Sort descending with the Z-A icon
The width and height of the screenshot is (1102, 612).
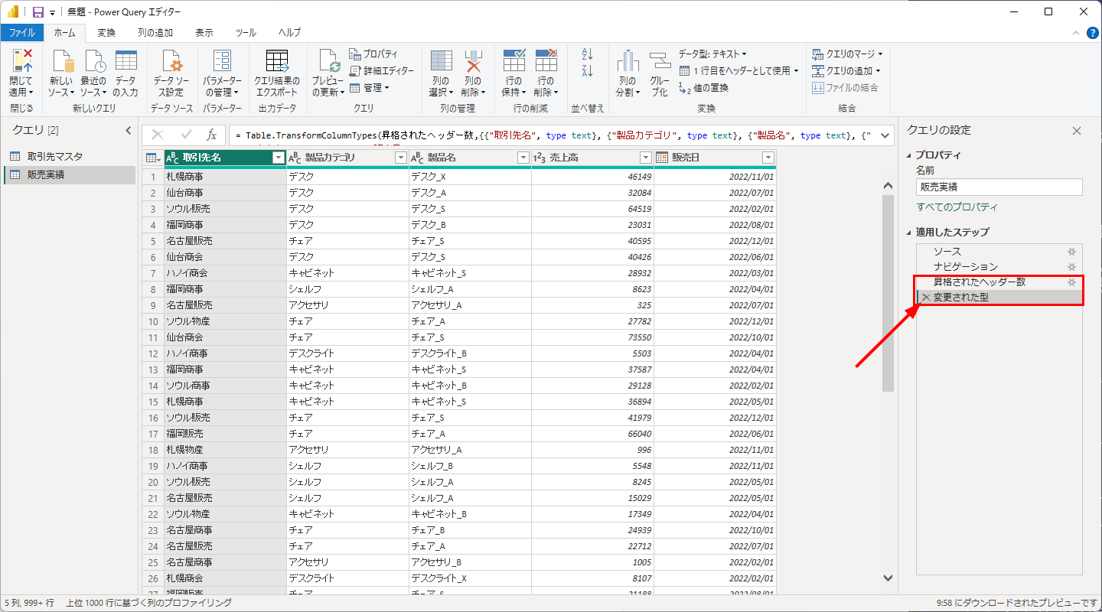588,71
